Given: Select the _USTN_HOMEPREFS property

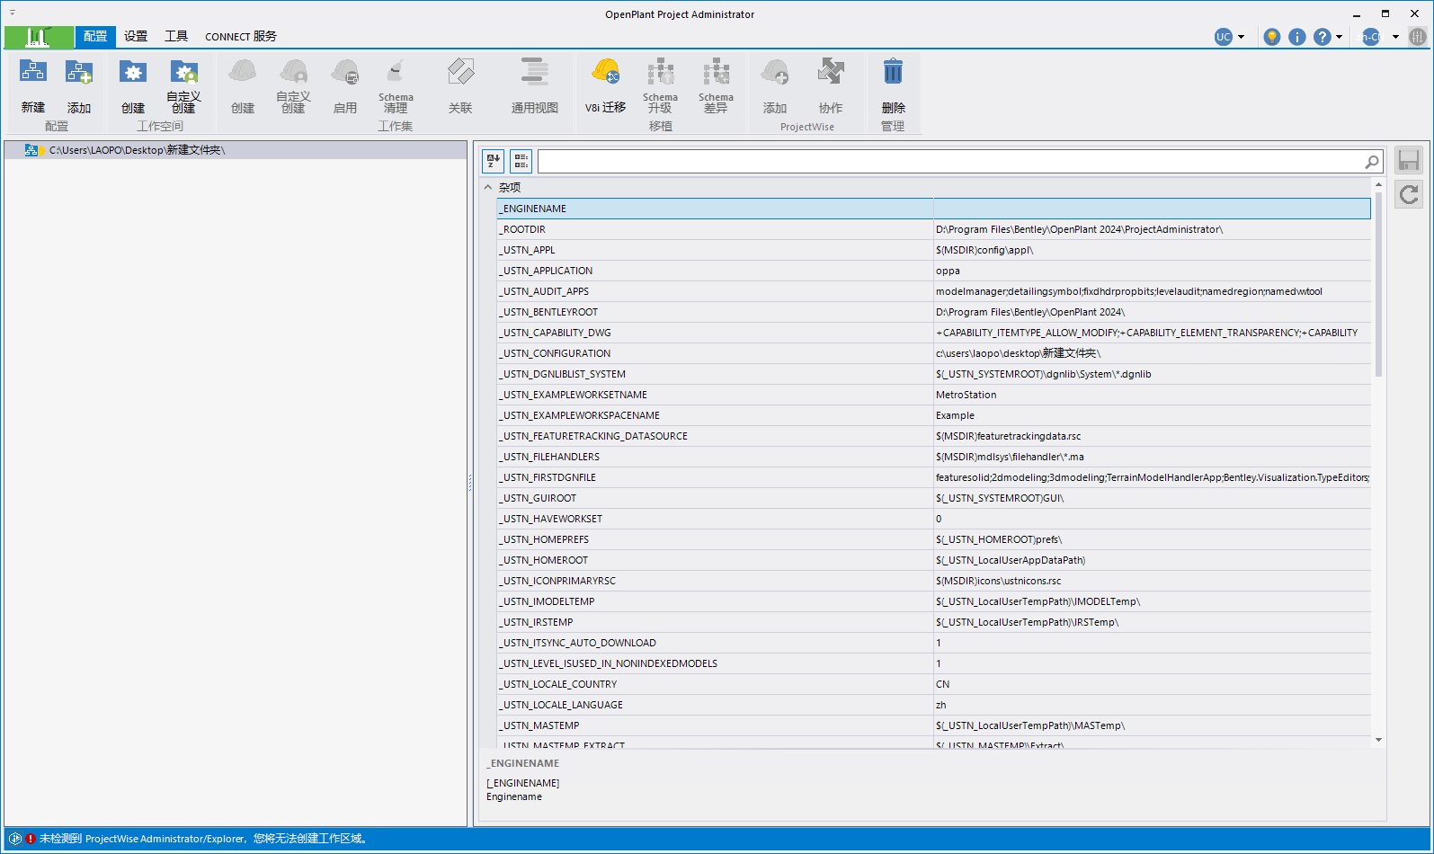Looking at the screenshot, I should [934, 539].
